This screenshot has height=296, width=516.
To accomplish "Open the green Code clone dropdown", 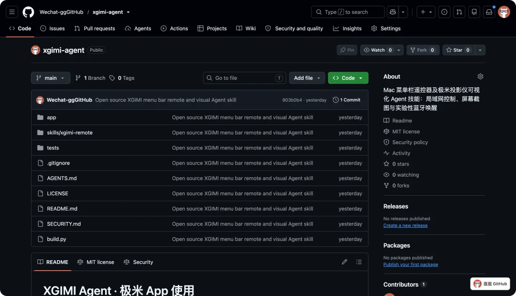I will coord(348,78).
